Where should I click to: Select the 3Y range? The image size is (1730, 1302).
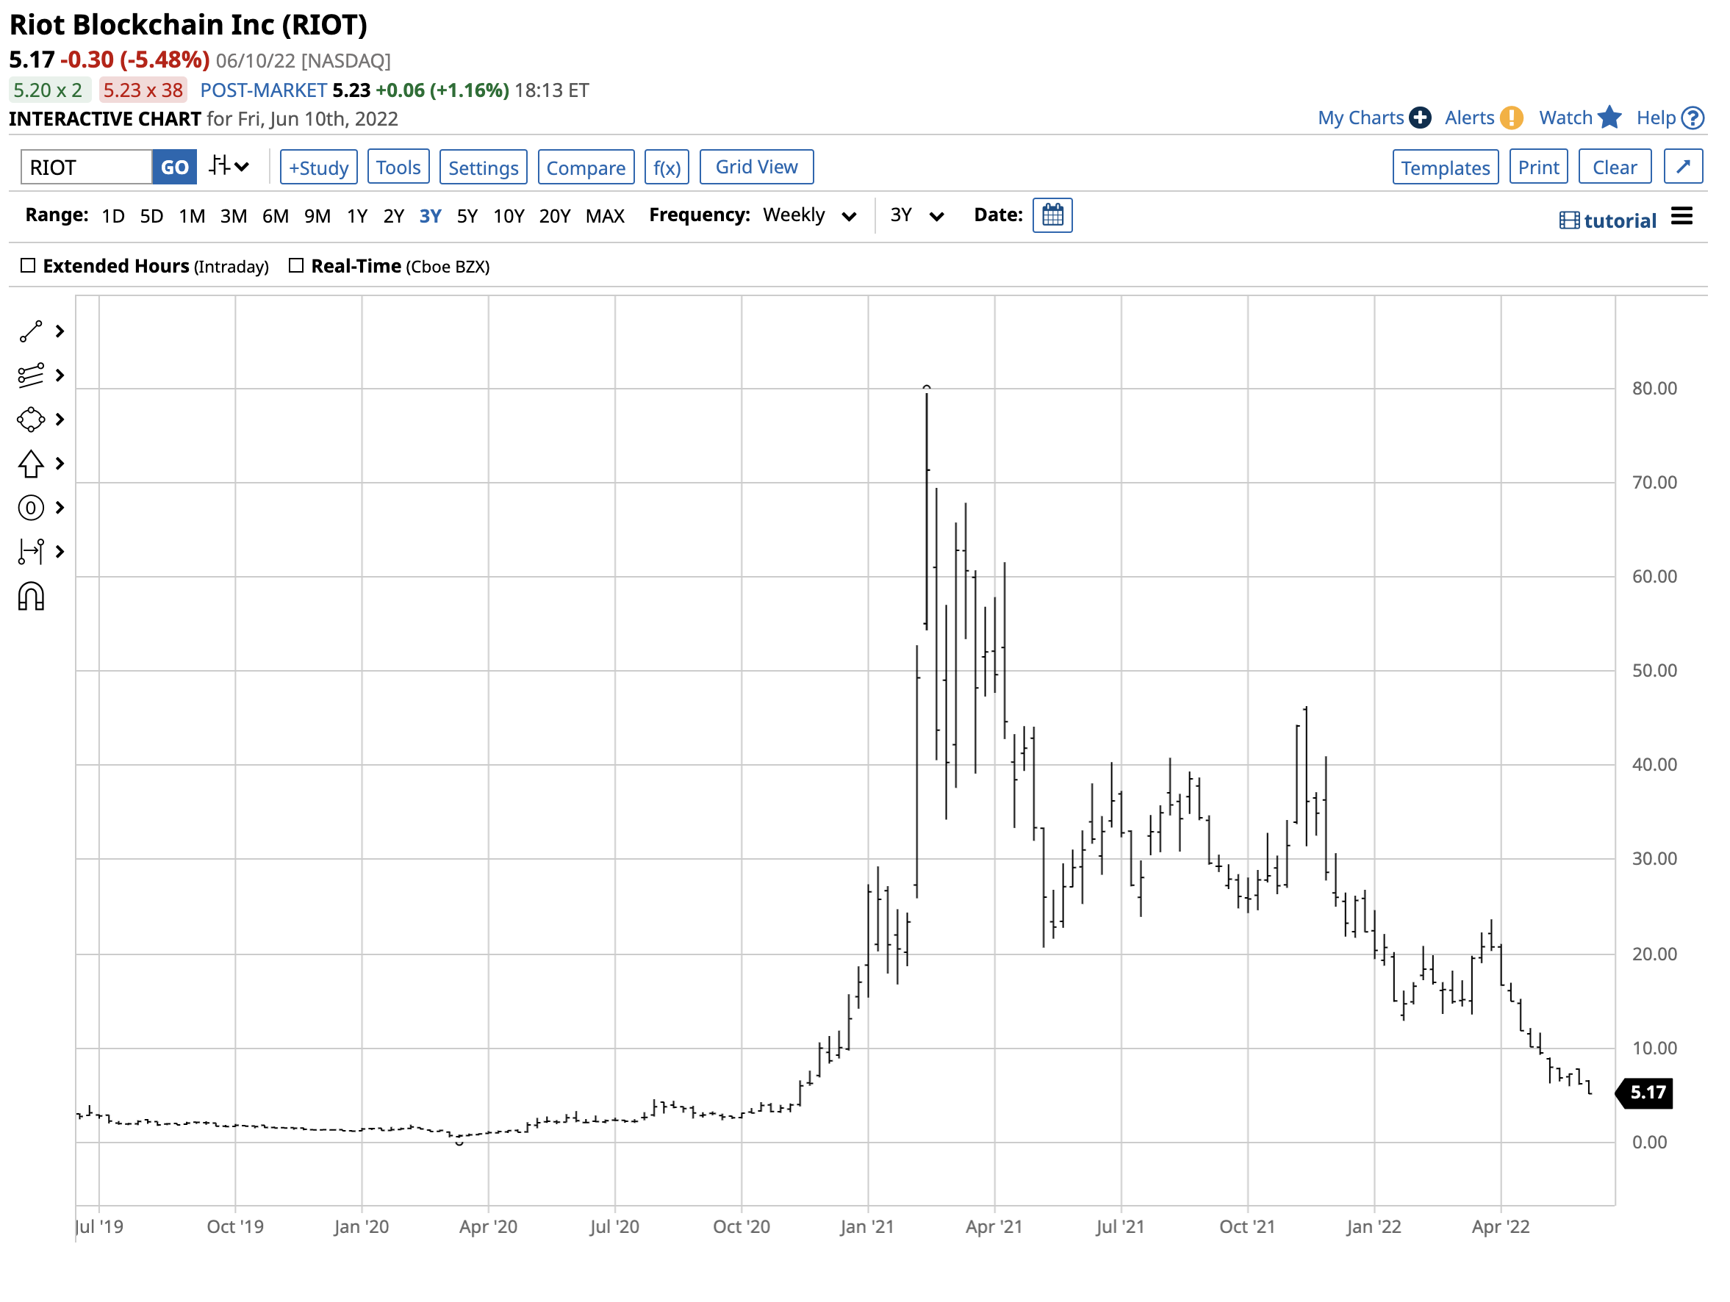430,216
